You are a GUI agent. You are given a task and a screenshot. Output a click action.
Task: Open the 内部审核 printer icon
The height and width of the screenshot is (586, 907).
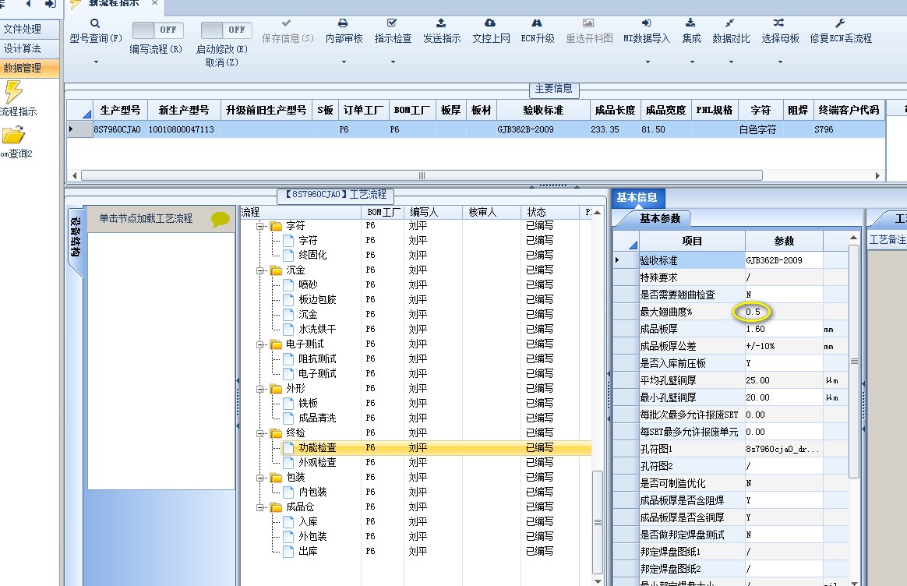click(343, 23)
